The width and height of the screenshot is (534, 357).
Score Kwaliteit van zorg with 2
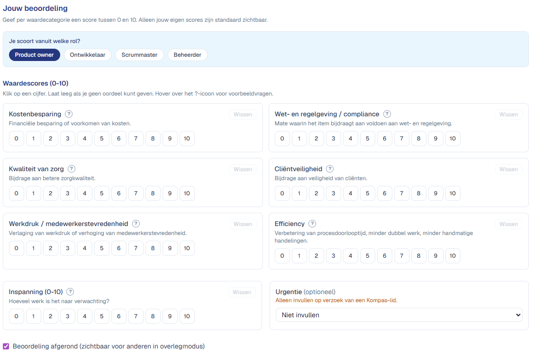[50, 193]
